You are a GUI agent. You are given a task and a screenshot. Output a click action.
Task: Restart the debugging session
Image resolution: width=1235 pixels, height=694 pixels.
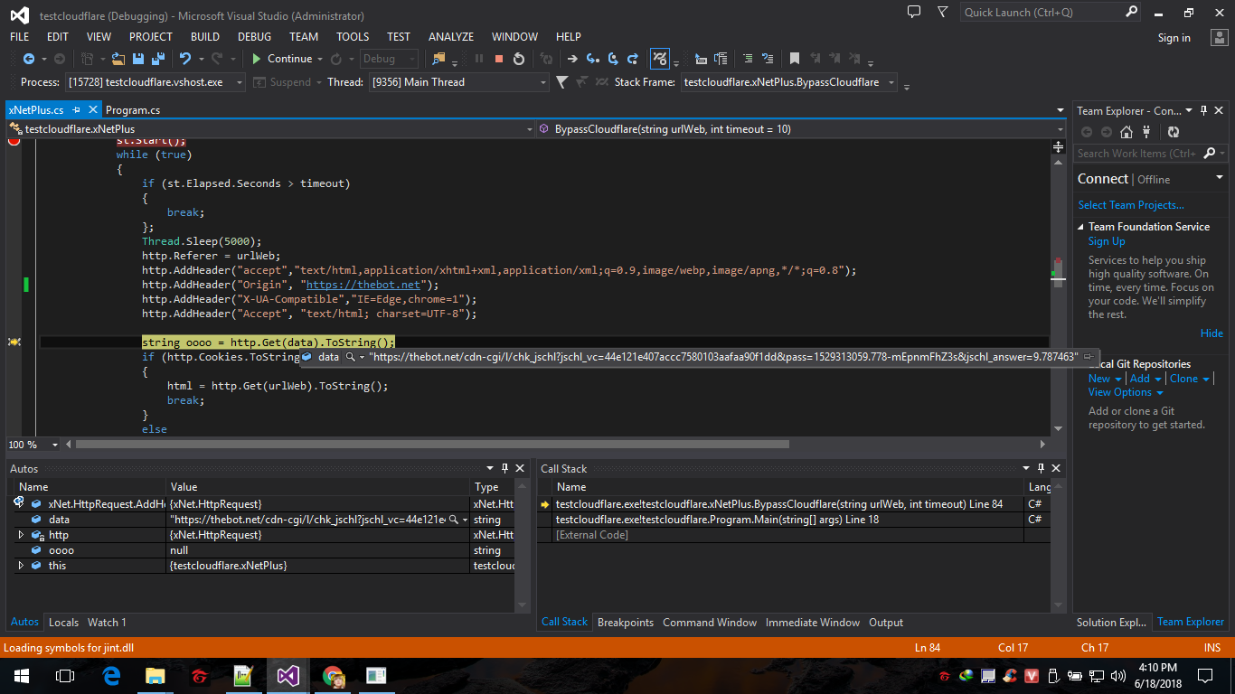(x=519, y=59)
